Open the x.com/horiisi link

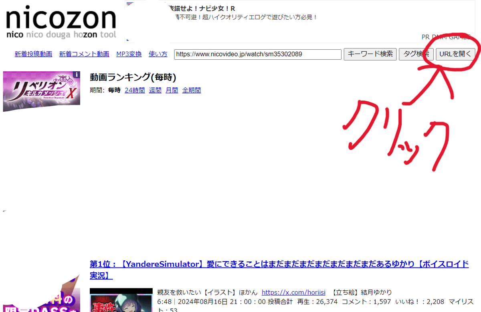(293, 292)
